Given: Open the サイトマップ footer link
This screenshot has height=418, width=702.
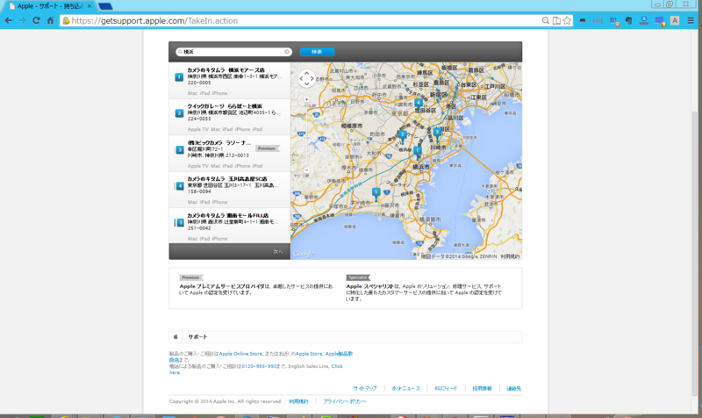Looking at the screenshot, I should [365, 388].
